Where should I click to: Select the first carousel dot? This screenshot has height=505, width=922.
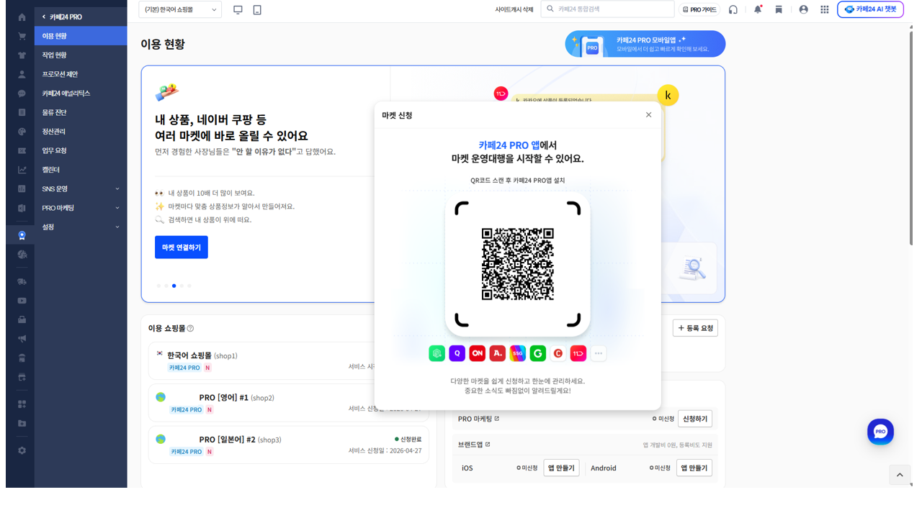pyautogui.click(x=158, y=286)
